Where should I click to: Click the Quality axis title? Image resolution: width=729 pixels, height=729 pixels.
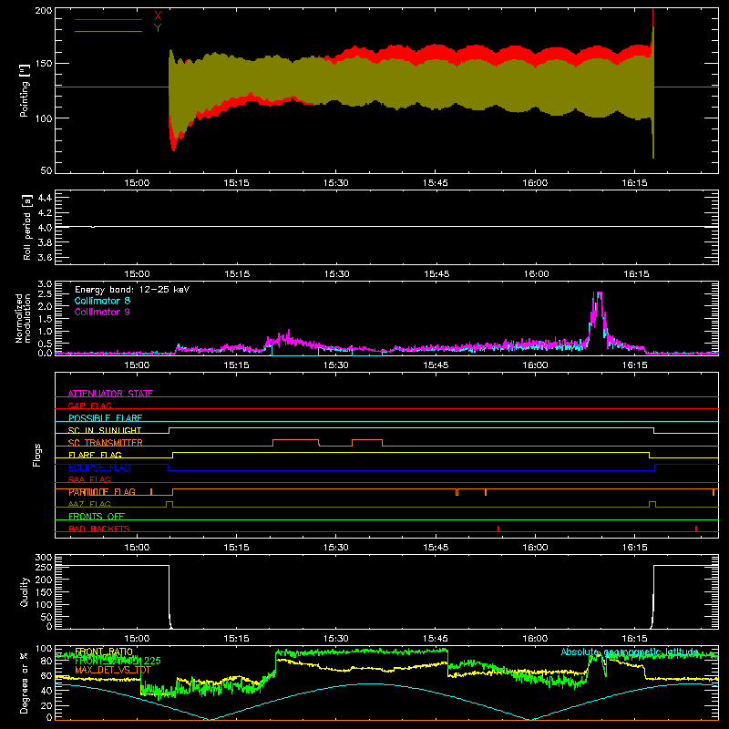pyautogui.click(x=25, y=591)
